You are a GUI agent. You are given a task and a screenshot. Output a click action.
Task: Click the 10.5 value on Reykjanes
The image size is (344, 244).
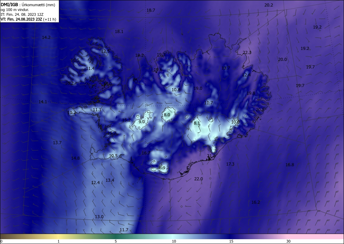[114, 156]
